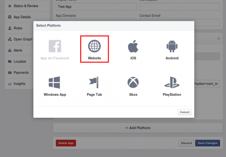The image size is (226, 157).
Task: Choose the Page Tab flag icon
Action: coord(94,82)
